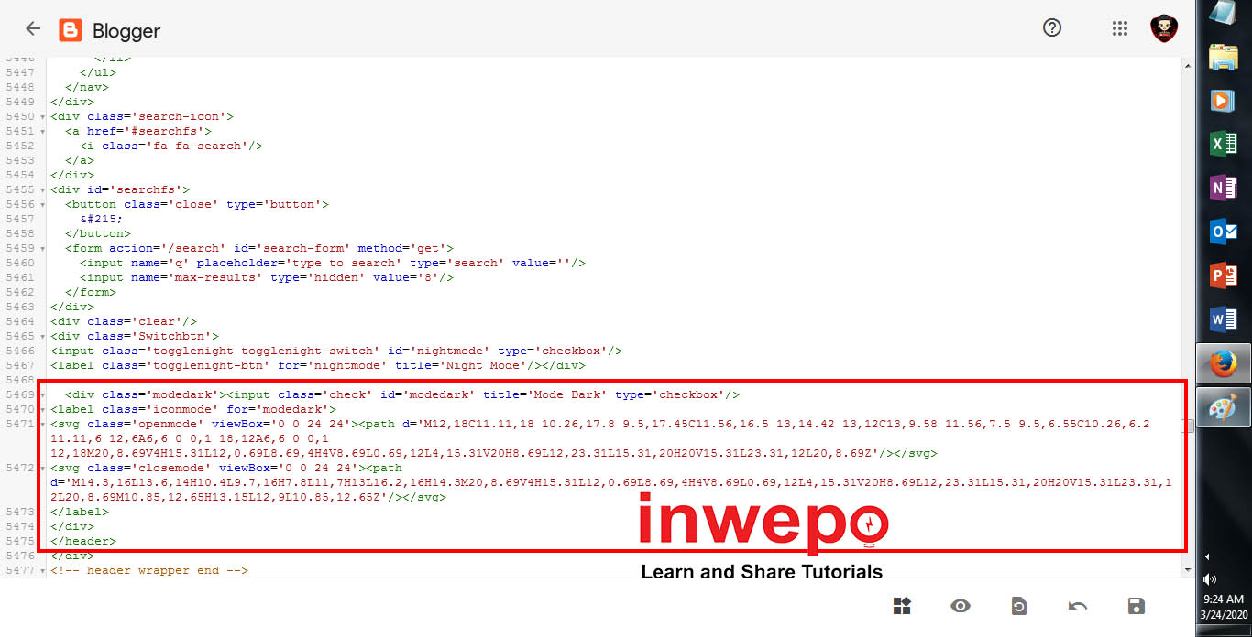
Task: Show hidden tray icons arrow
Action: pos(1207,556)
